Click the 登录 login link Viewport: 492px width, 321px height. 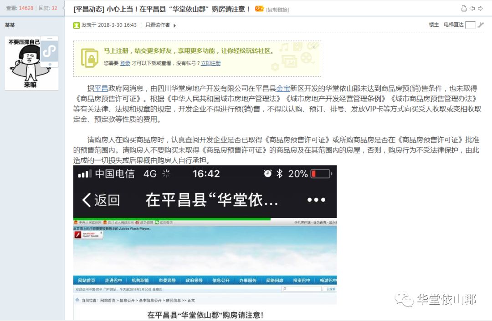tap(125, 63)
